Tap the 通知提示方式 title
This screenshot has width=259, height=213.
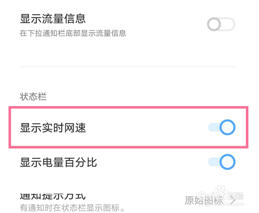pyautogui.click(x=53, y=196)
